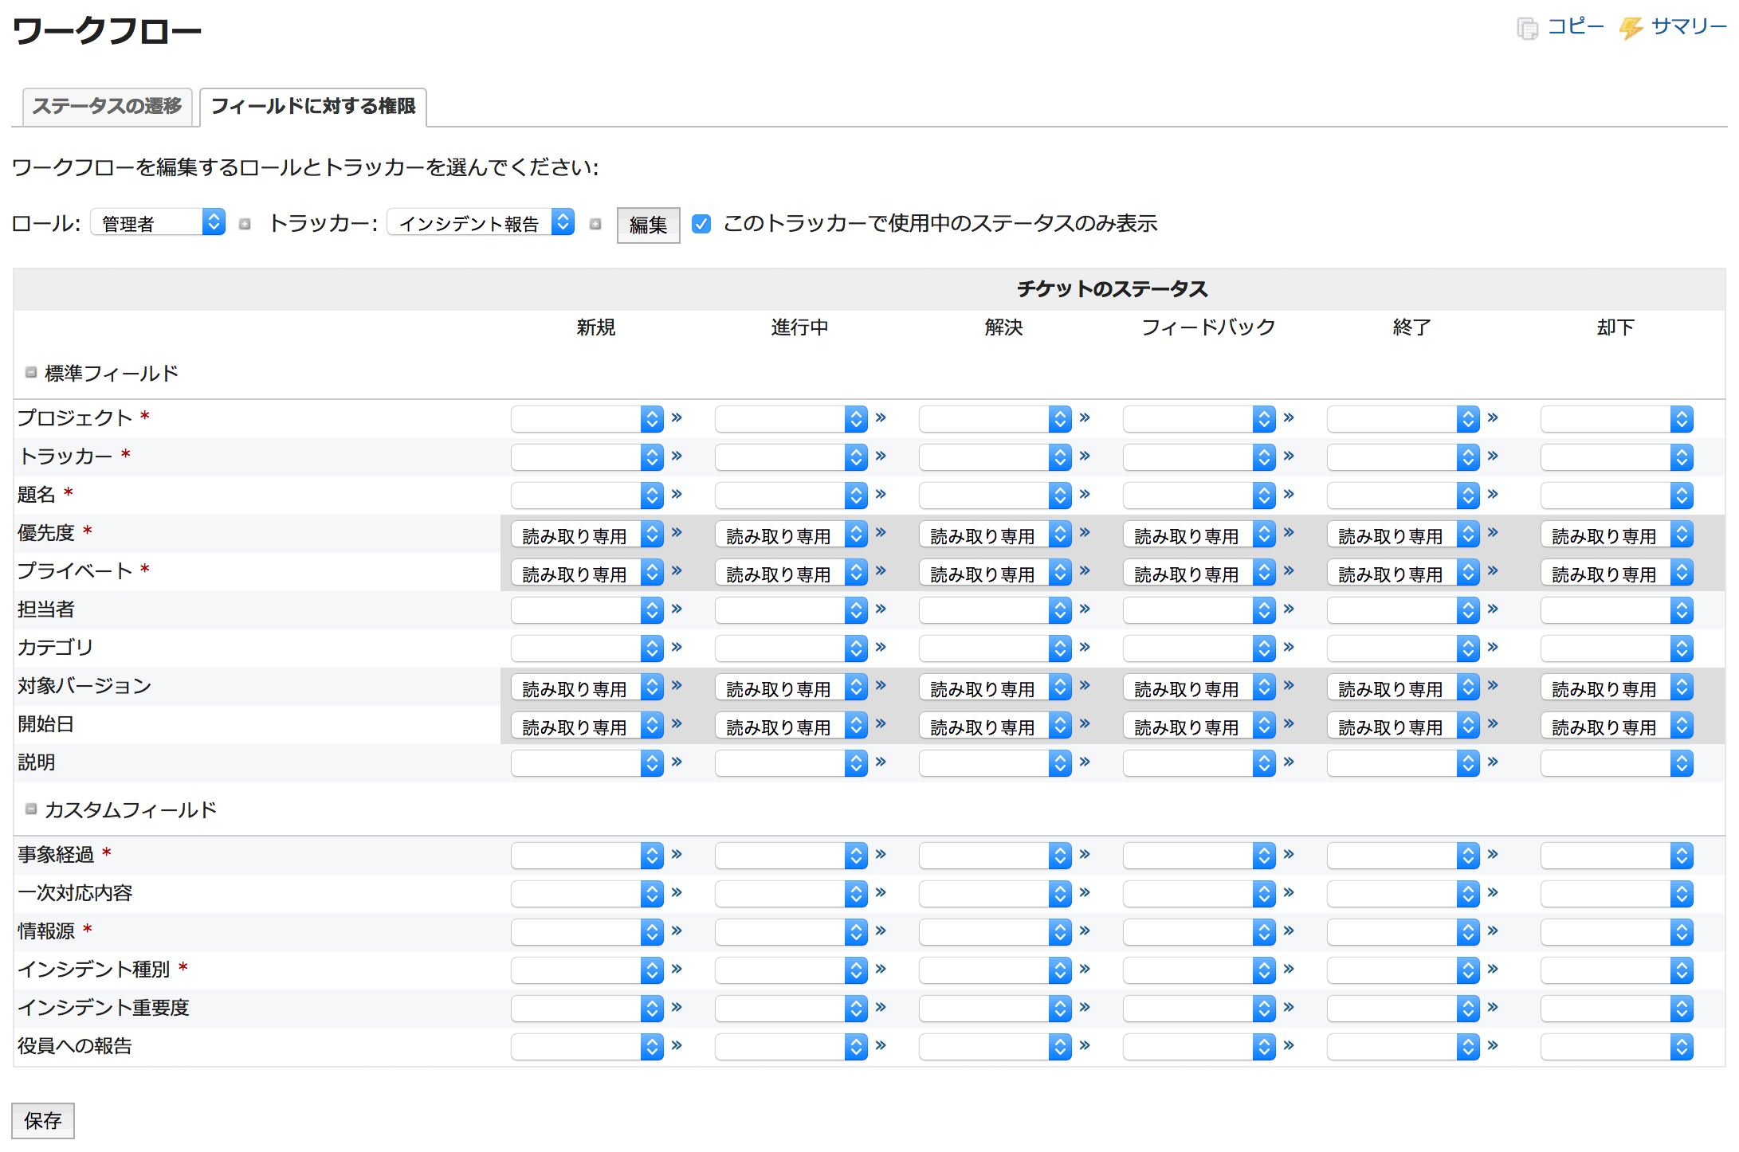Click copy-right arrow for 開始日 in フィードバック column
The width and height of the screenshot is (1739, 1152).
pos(1289,723)
